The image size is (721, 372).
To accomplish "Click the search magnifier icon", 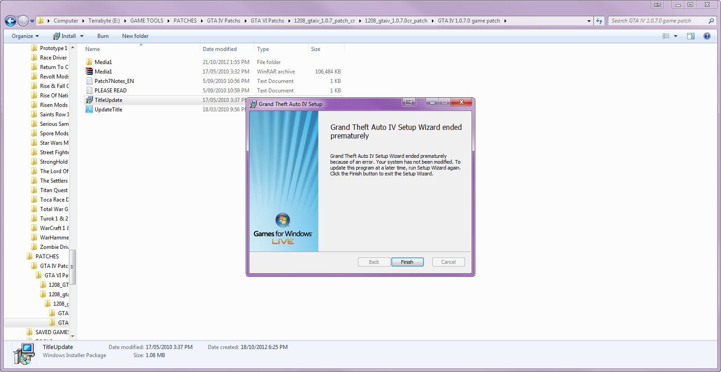I will coord(711,21).
